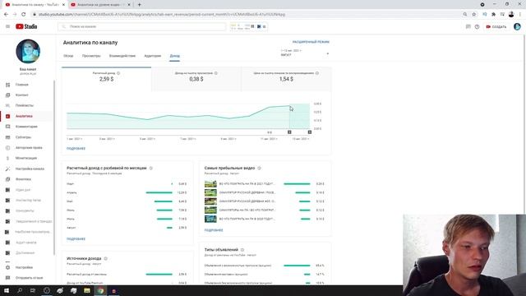Open Настройка канала in the sidebar
The width and height of the screenshot is (526, 296).
coord(30,169)
